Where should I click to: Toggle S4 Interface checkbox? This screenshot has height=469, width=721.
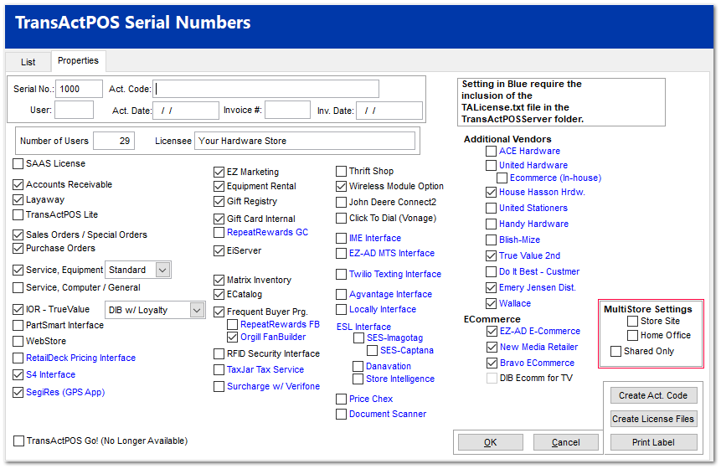[x=18, y=374]
